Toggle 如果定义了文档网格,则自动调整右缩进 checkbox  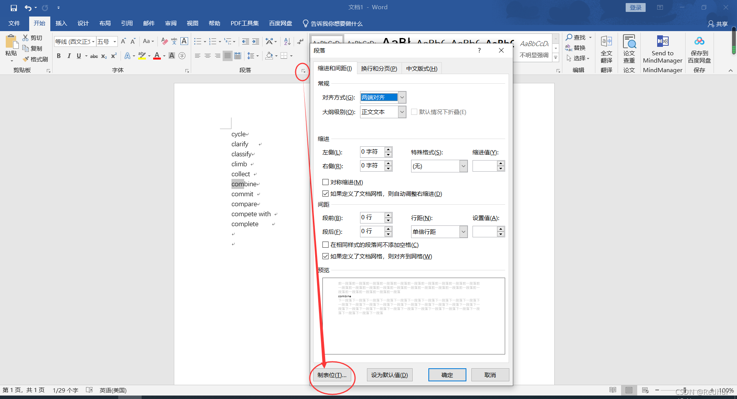pos(326,194)
